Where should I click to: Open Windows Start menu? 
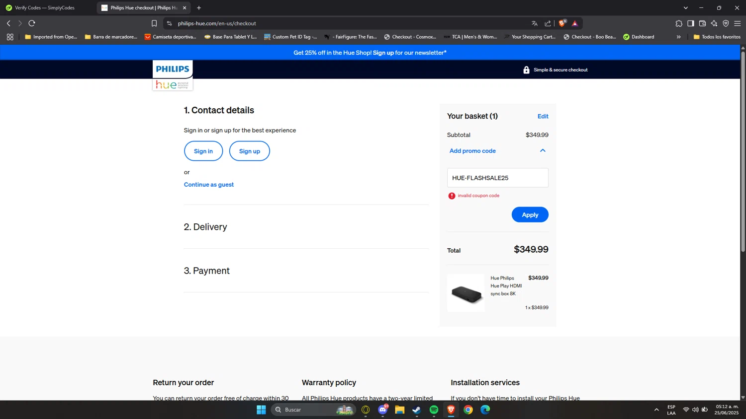[261, 410]
